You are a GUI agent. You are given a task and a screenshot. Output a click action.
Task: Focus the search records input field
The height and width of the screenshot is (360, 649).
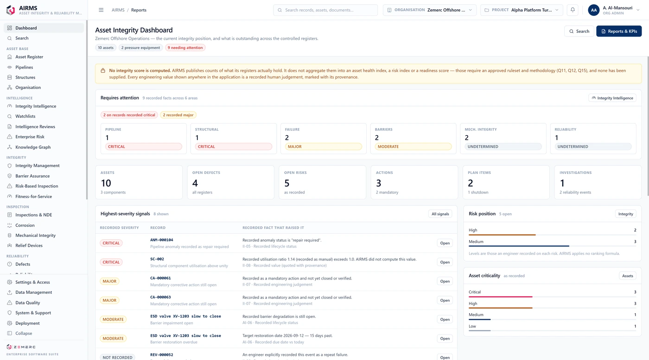(x=325, y=10)
